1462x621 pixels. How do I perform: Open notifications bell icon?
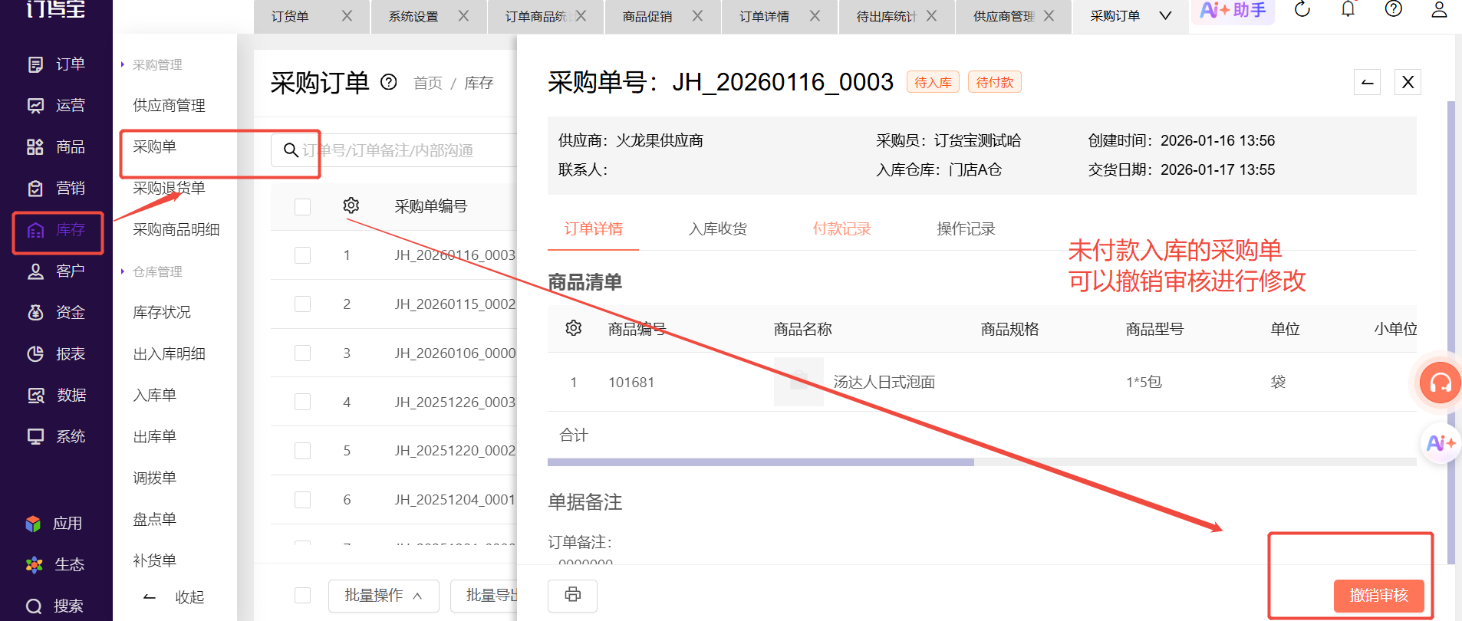[x=1348, y=10]
